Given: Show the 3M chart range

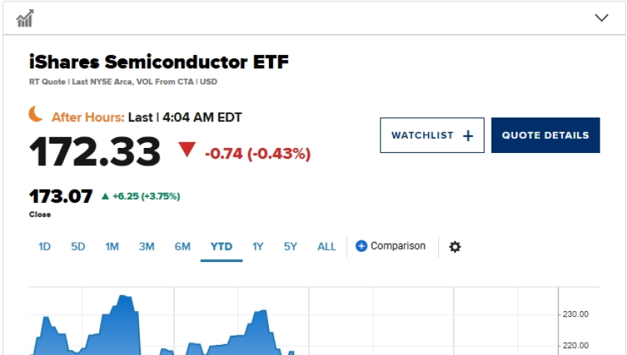Looking at the screenshot, I should [x=146, y=247].
